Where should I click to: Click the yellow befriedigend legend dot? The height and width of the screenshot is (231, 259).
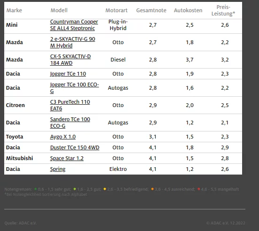[x=105, y=189]
